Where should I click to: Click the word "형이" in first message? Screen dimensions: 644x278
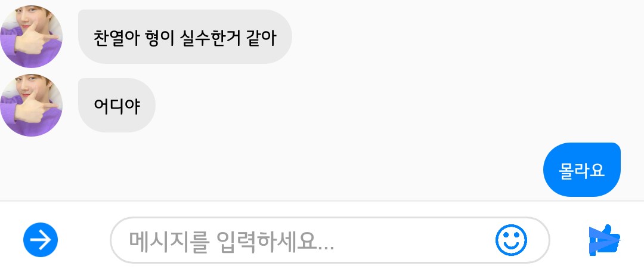coord(159,38)
